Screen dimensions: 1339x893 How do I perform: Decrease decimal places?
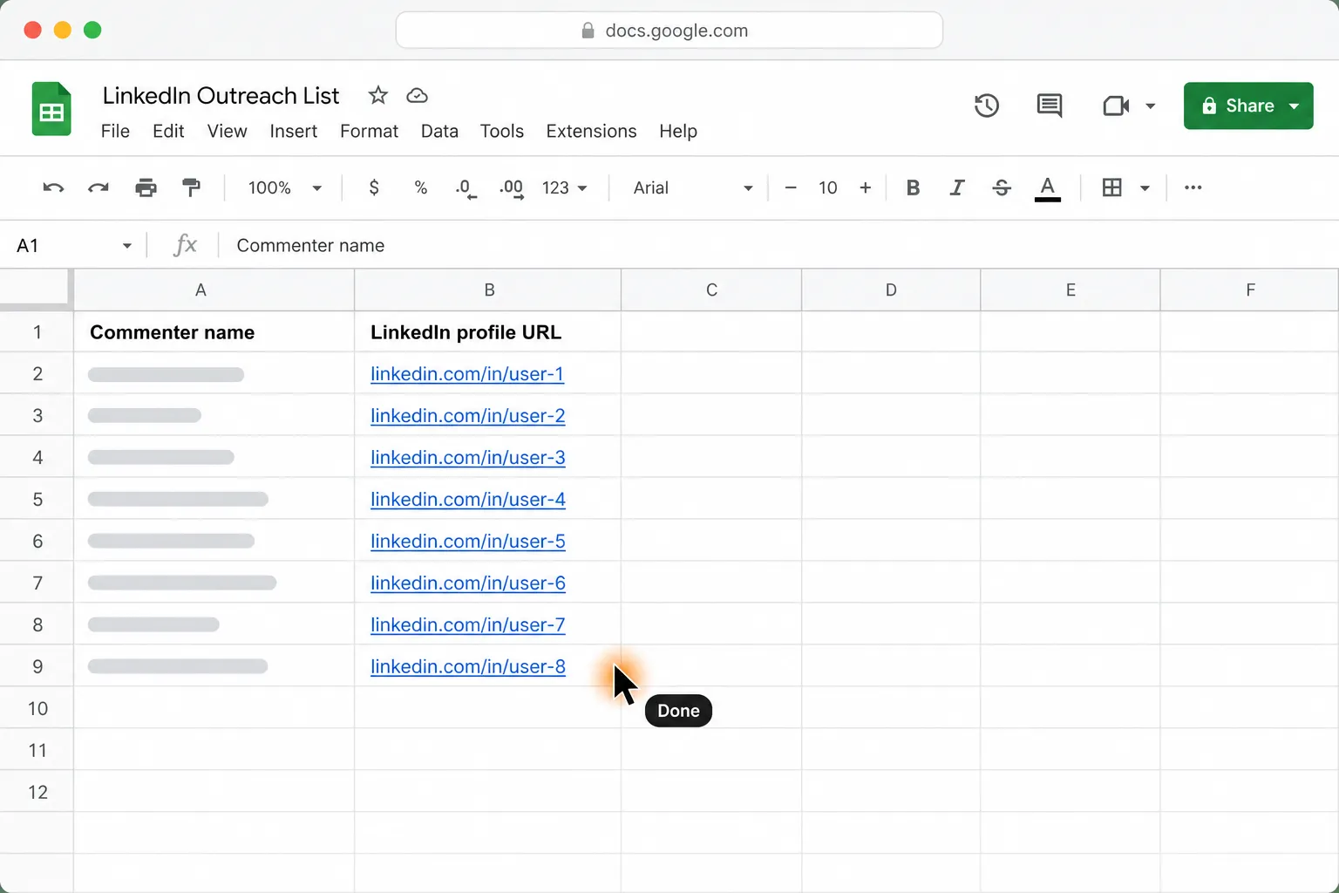point(466,188)
